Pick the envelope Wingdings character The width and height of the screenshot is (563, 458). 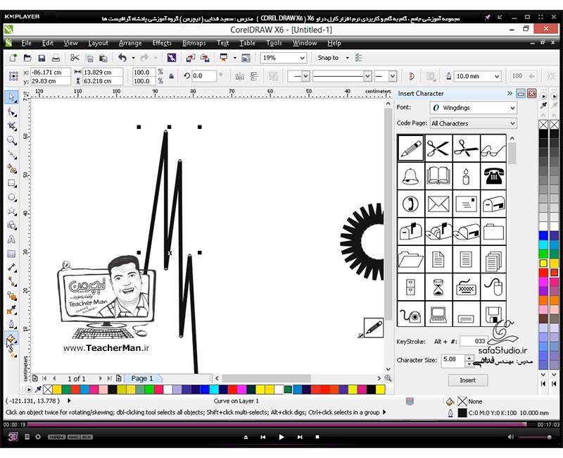click(438, 204)
